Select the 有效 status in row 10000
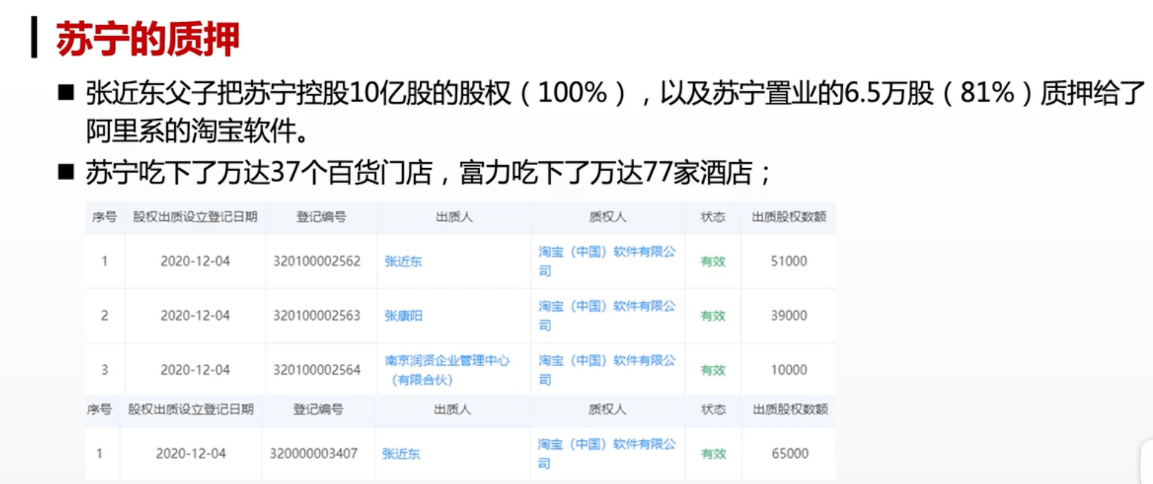 (x=713, y=370)
